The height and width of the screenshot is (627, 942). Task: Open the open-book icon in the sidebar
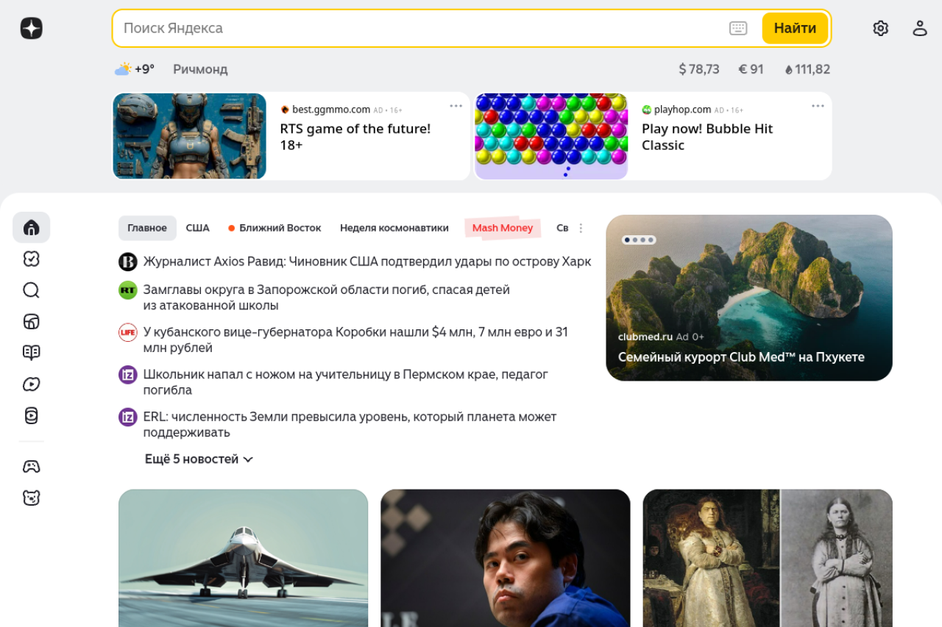click(31, 353)
